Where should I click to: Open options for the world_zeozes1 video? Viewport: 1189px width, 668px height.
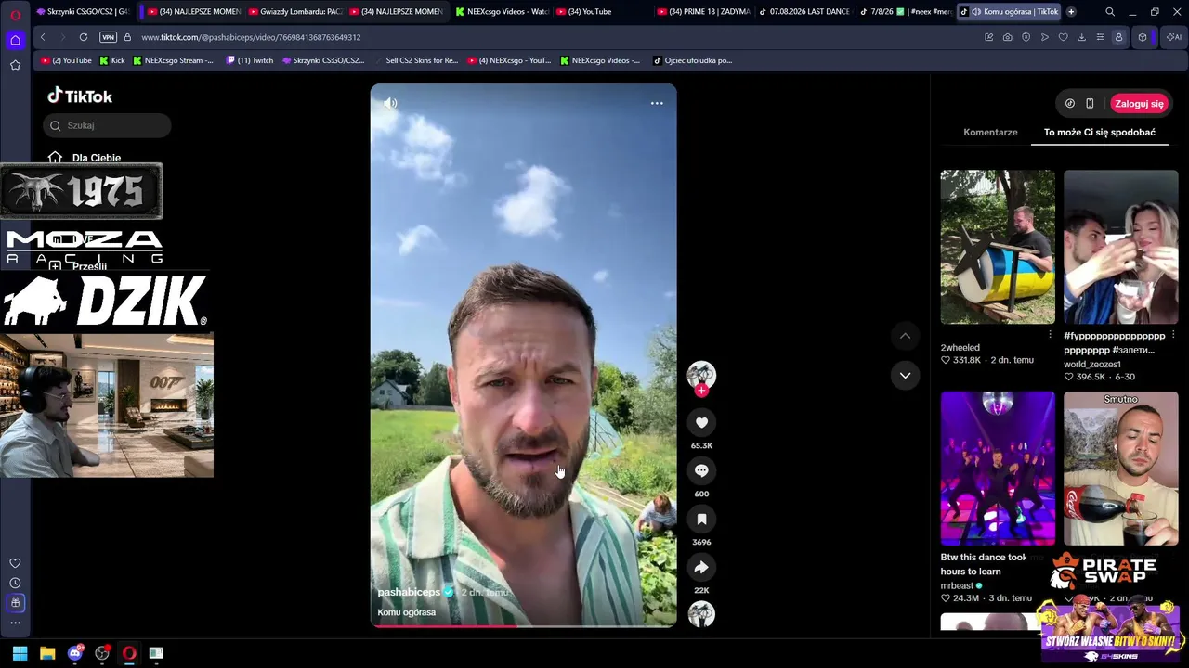[1174, 335]
